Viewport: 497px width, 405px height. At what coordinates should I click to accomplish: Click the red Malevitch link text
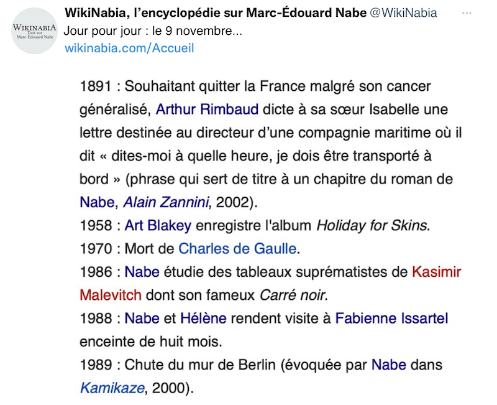point(111,295)
